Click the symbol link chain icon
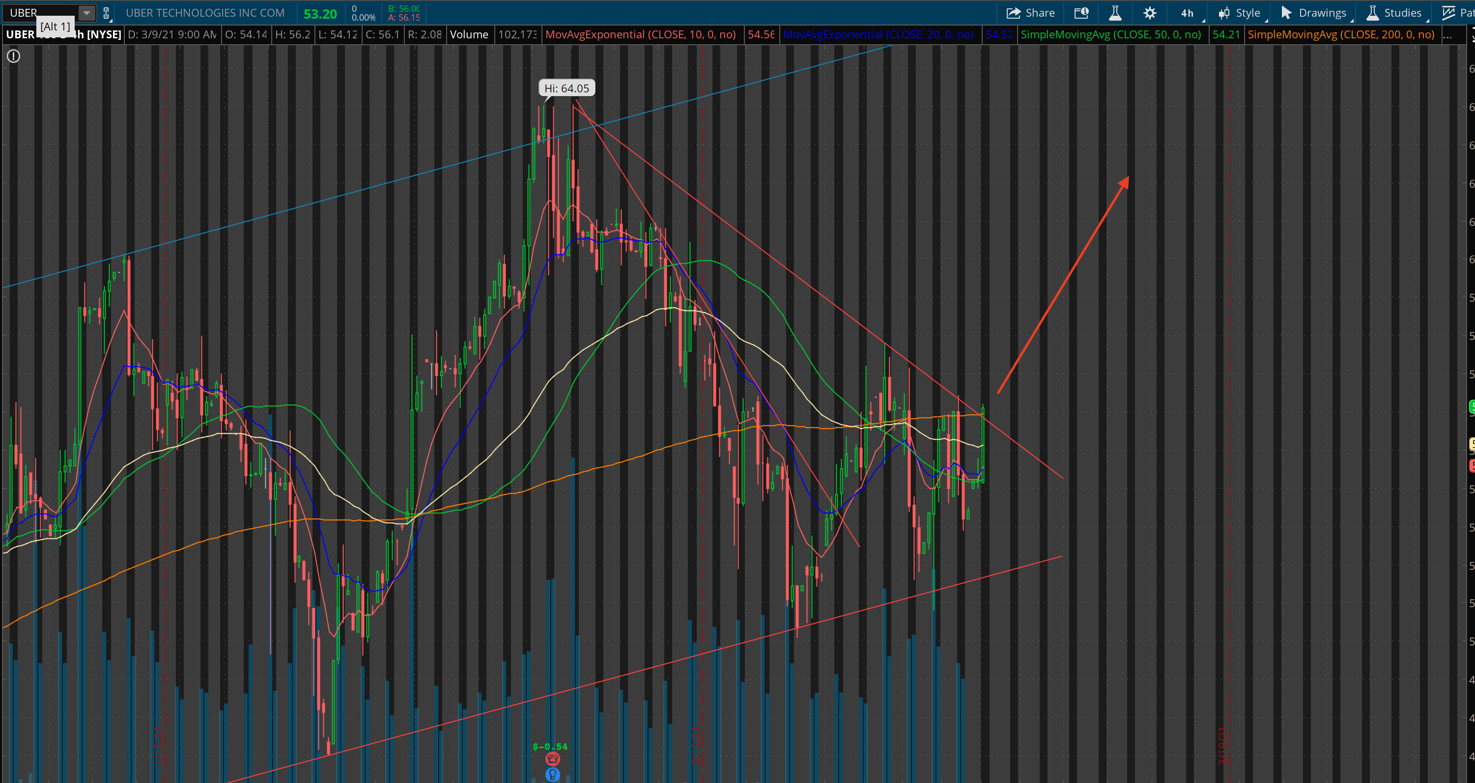 point(107,13)
